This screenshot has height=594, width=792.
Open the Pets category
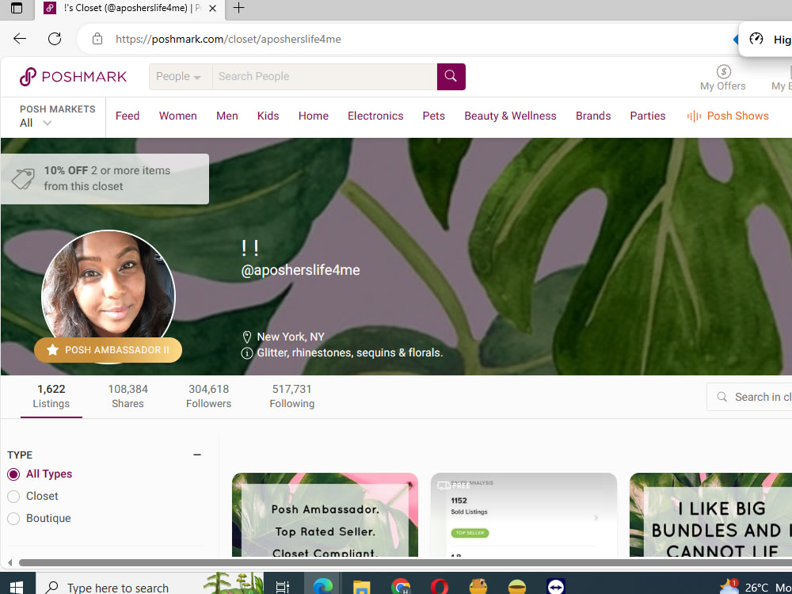coord(433,116)
